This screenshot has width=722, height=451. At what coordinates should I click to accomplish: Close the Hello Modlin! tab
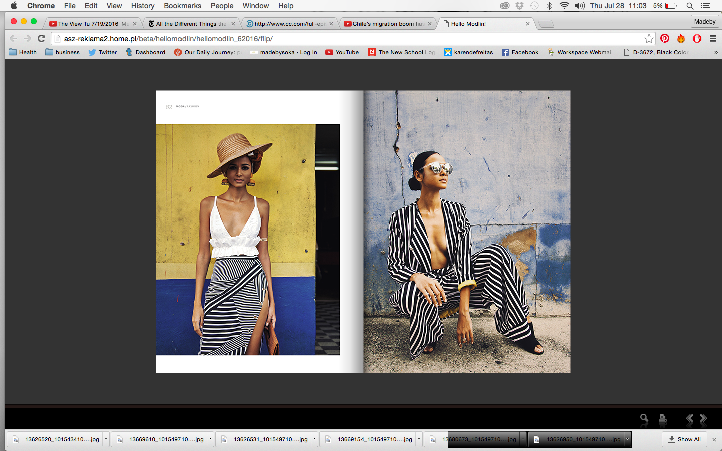coord(527,24)
